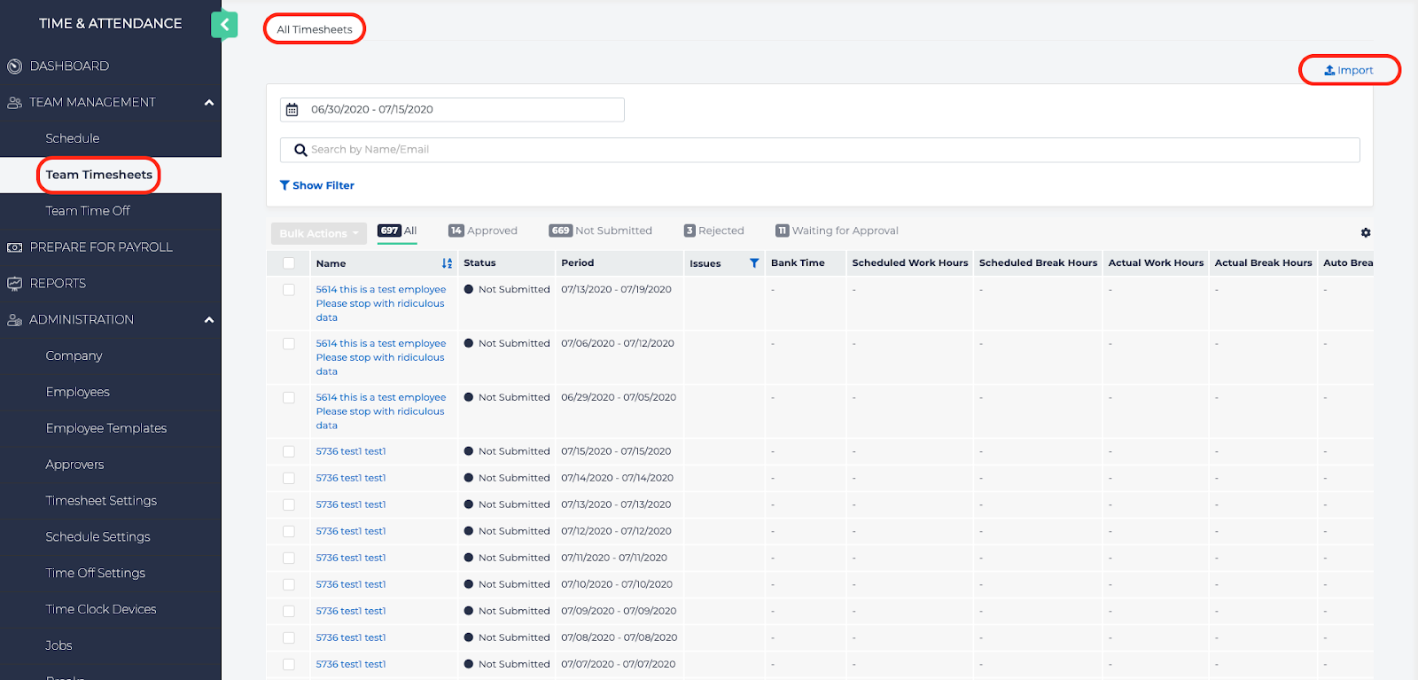1418x680 pixels.
Task: Collapse the Administration section
Action: point(209,320)
